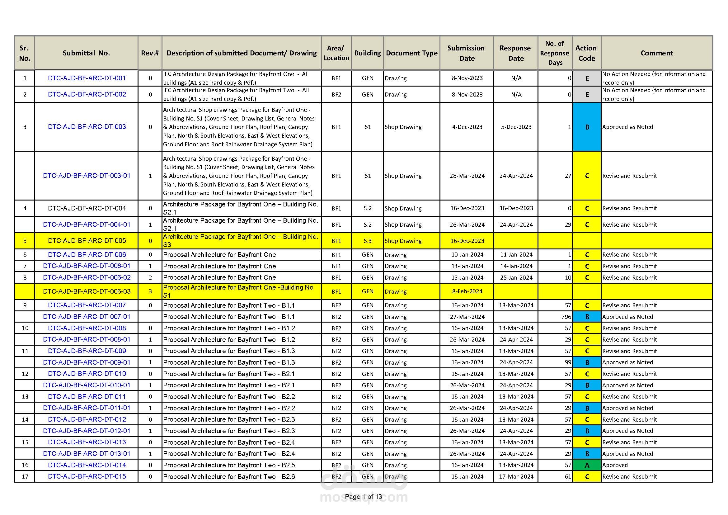The image size is (728, 515).
Task: Click response date 5-Dec-2023
Action: (516, 127)
